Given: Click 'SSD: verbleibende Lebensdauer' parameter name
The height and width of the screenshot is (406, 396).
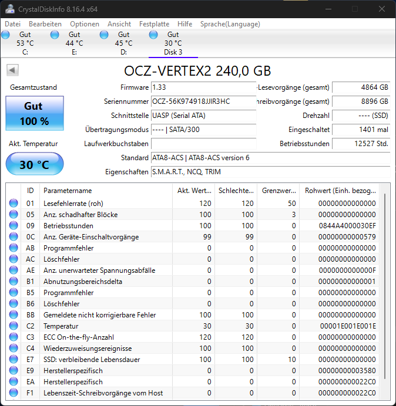Looking at the screenshot, I should [92, 360].
